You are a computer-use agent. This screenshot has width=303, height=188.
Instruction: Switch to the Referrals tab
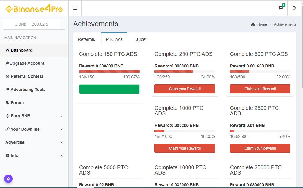point(86,39)
